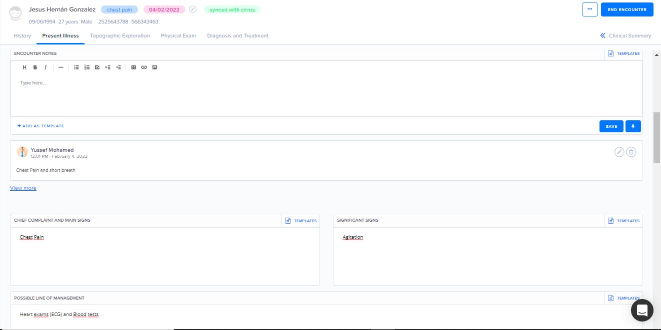Click View more to show older notes

tap(23, 188)
